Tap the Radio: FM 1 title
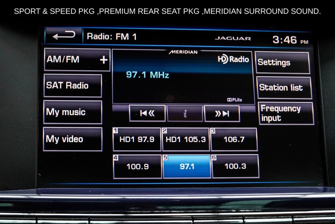 click(x=112, y=37)
